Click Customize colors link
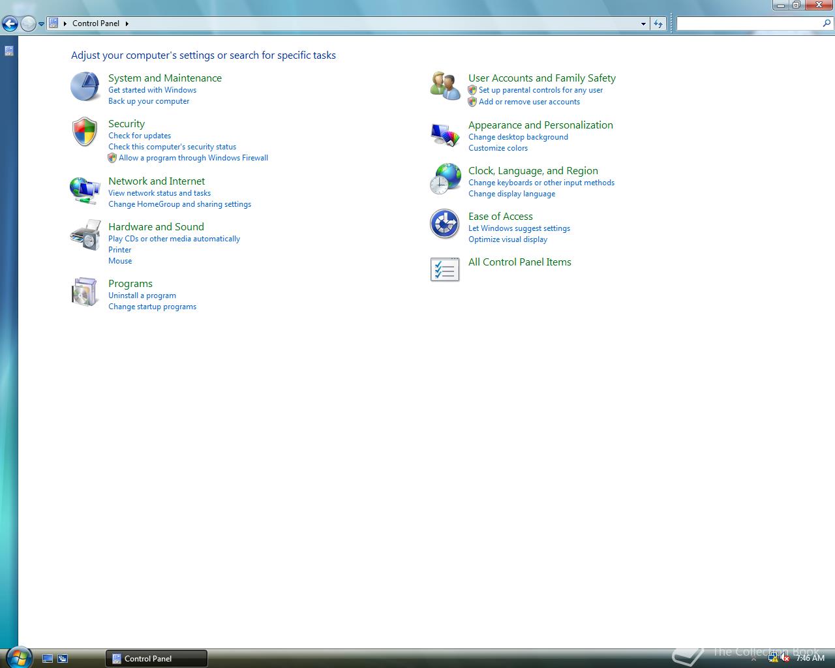The width and height of the screenshot is (835, 668). pos(498,148)
